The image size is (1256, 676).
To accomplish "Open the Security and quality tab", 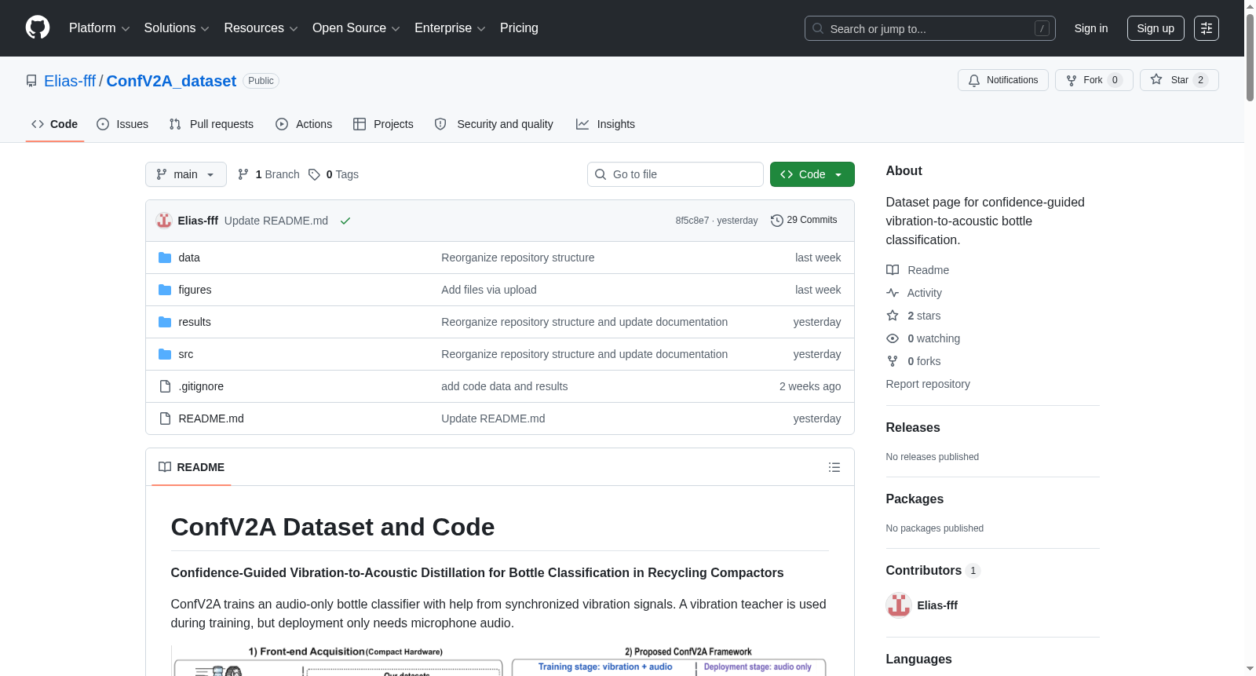I will click(494, 124).
